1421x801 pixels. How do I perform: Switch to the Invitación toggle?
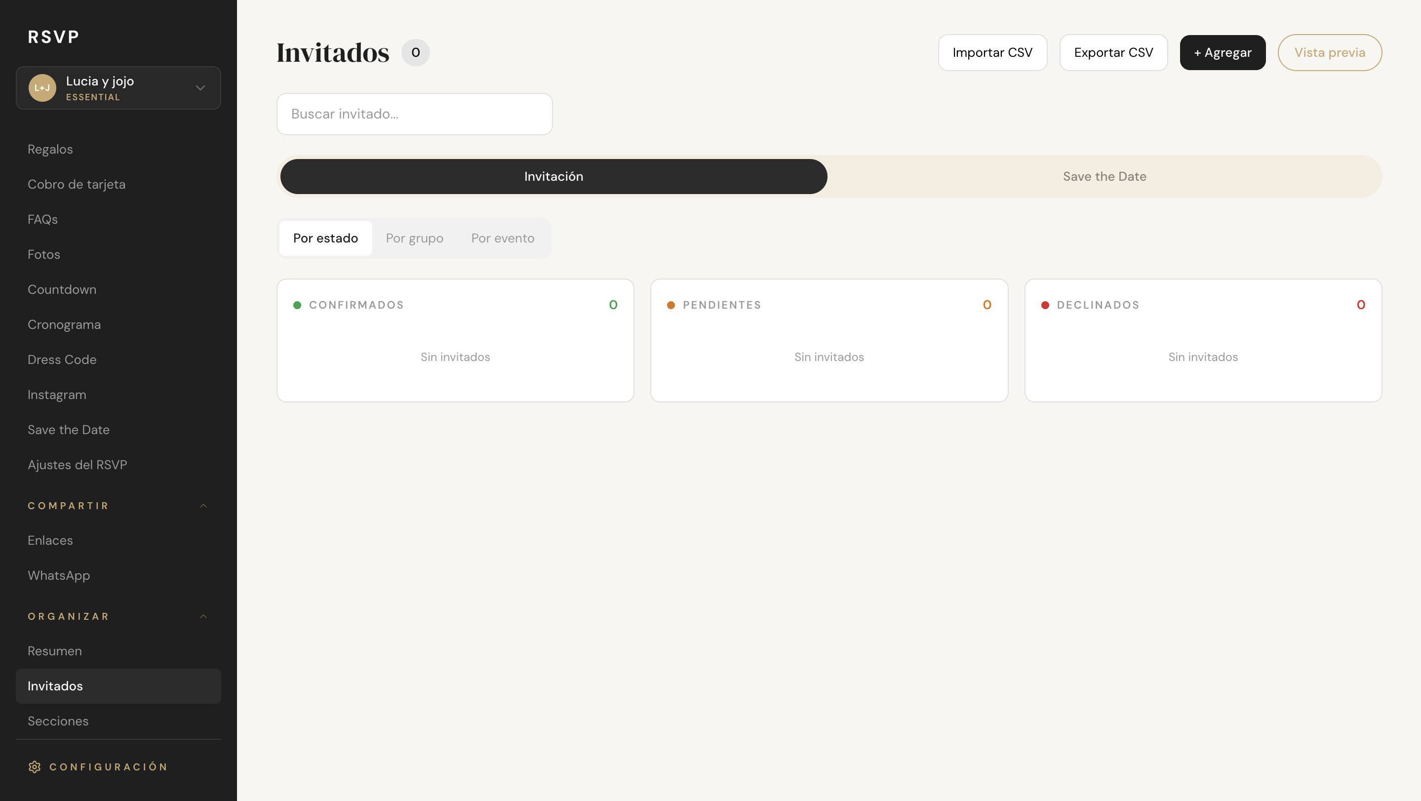coord(553,176)
